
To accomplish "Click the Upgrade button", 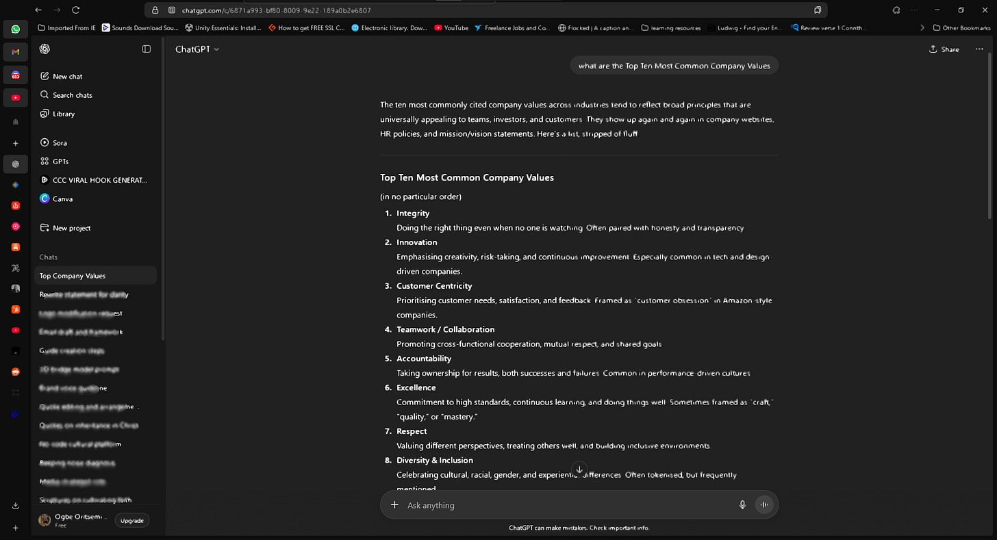I will (132, 520).
